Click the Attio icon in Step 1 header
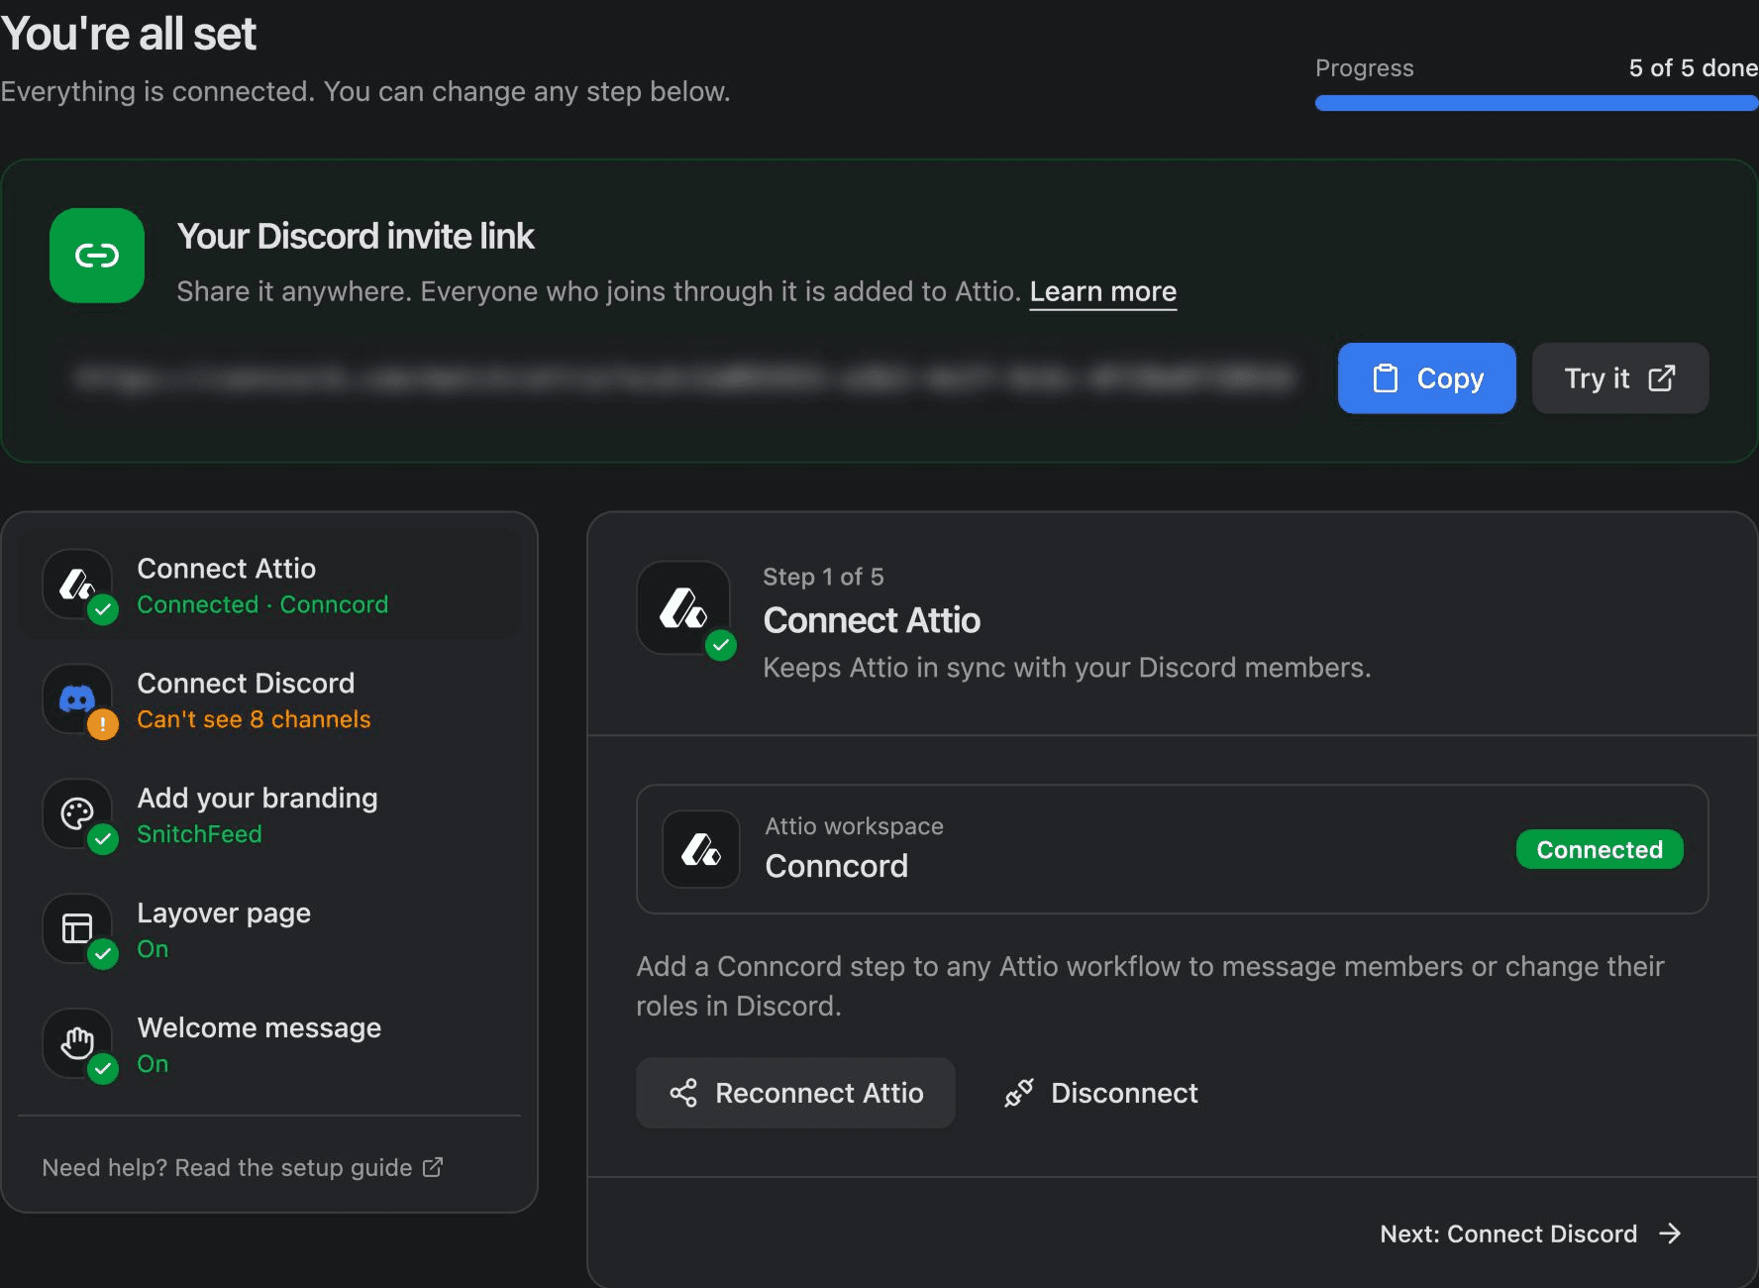Image resolution: width=1759 pixels, height=1288 pixels. (x=683, y=607)
